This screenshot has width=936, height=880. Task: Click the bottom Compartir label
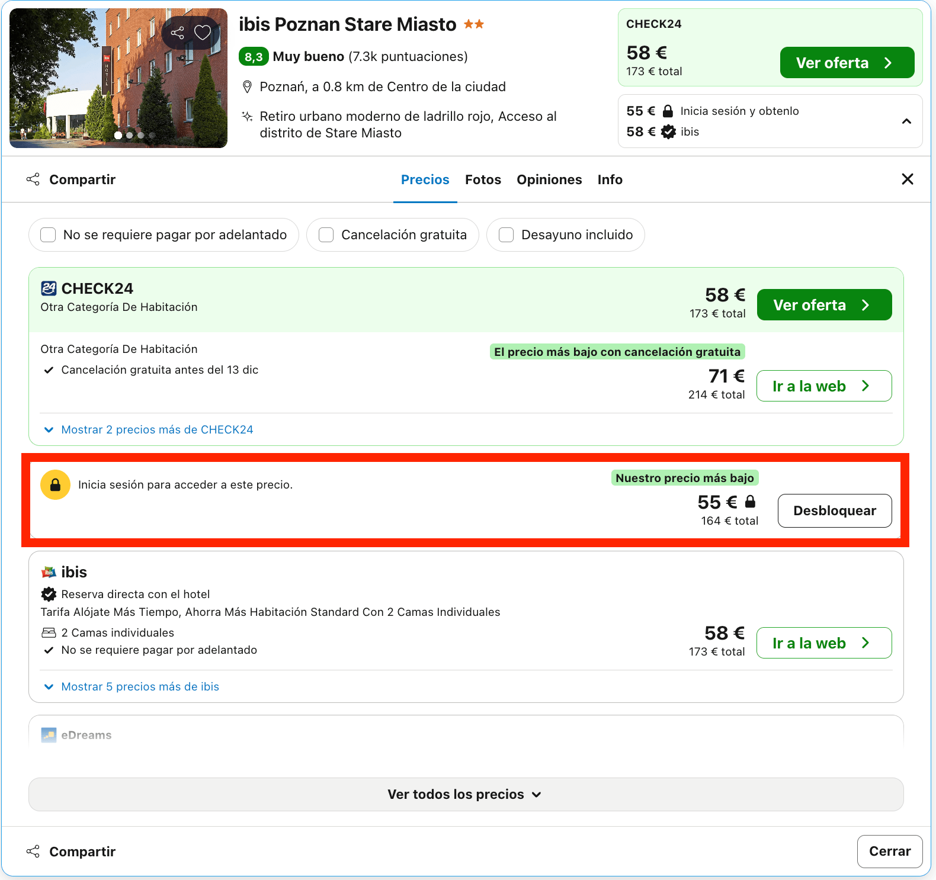(x=82, y=852)
